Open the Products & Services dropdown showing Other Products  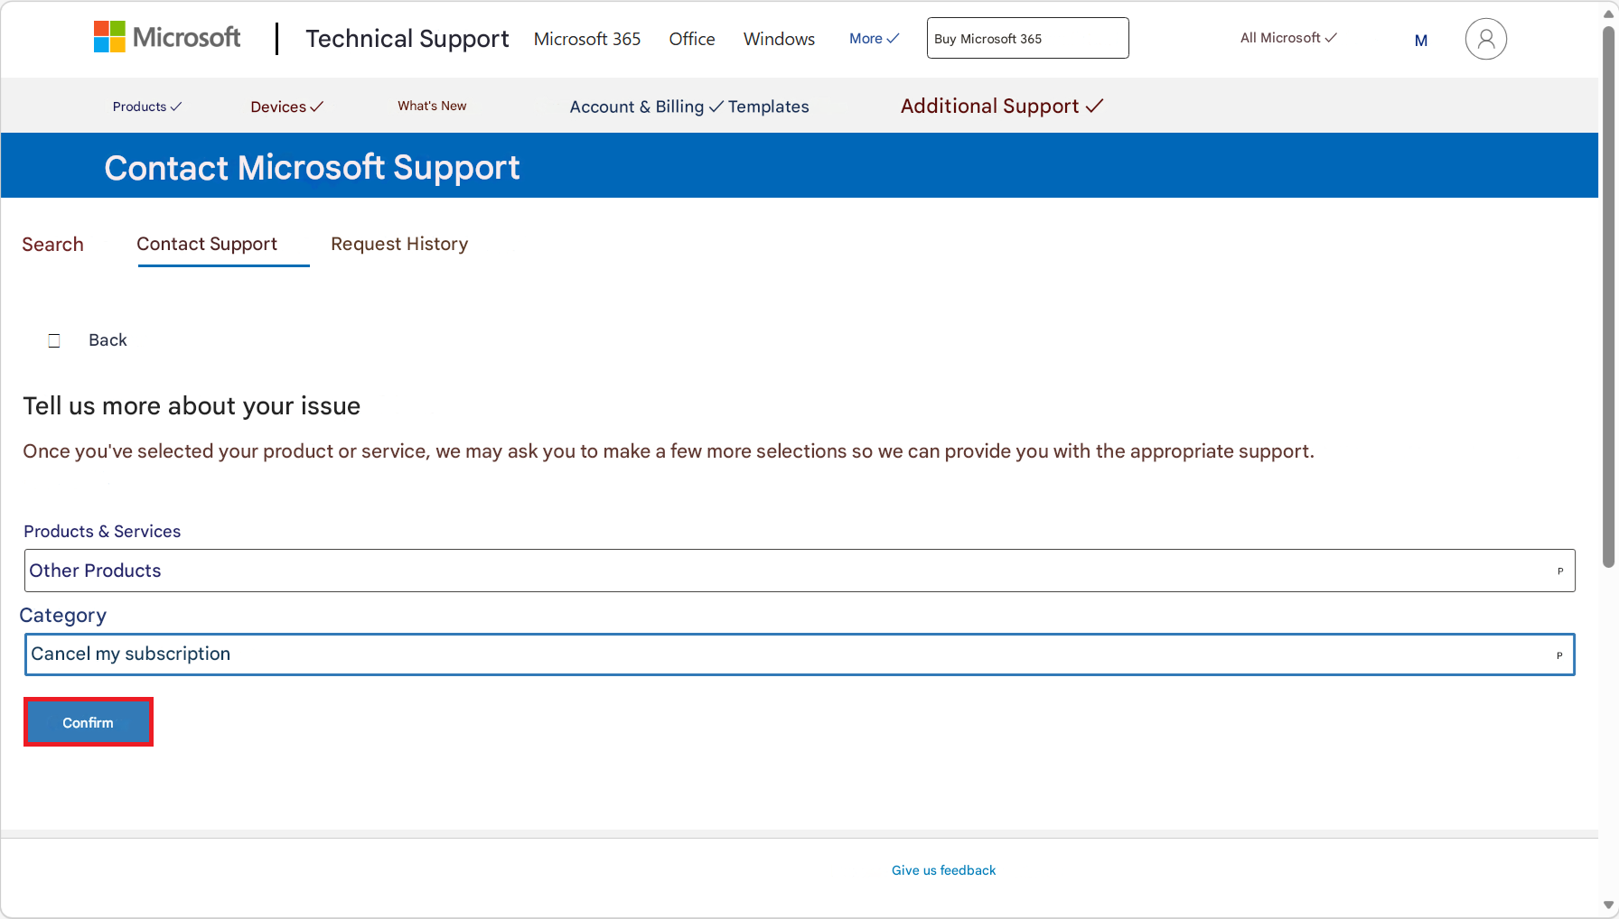(x=799, y=570)
